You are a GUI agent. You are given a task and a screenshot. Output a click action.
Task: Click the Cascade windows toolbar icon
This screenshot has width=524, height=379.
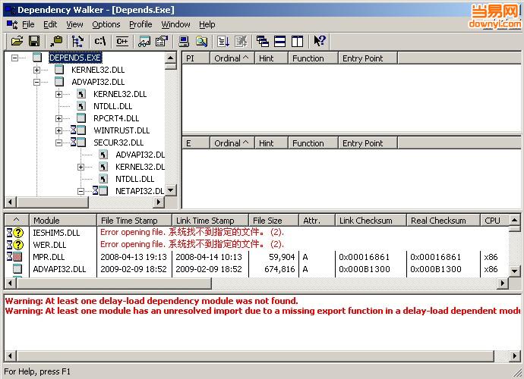(x=263, y=41)
